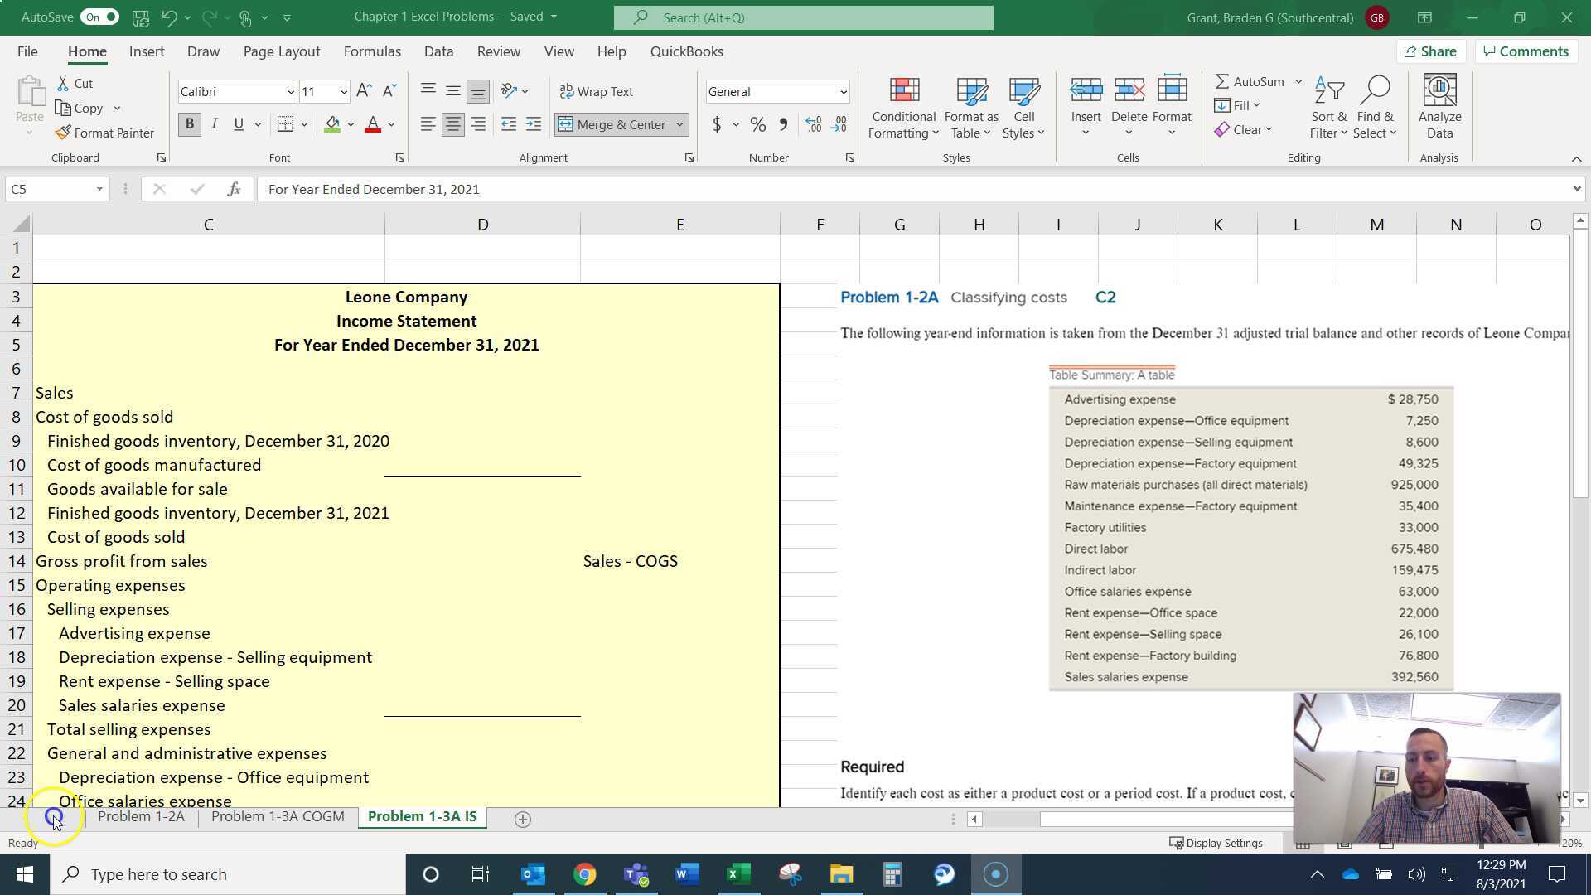Toggle Merge & Center for selected cells
Viewport: 1591px width, 895px height.
(x=613, y=123)
